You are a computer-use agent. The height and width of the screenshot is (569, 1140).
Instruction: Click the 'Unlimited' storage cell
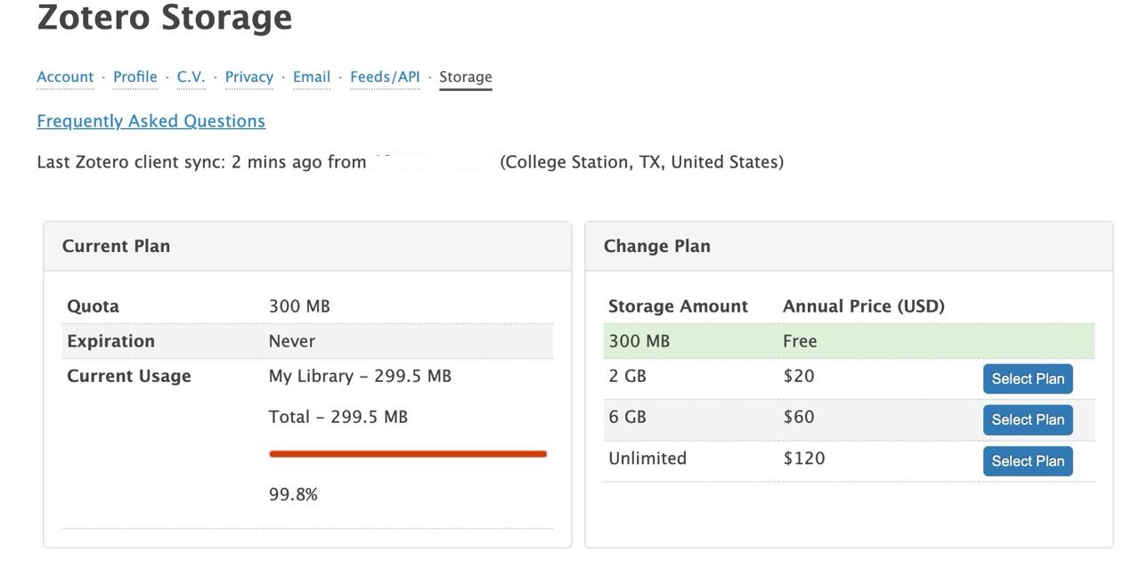[x=647, y=459]
